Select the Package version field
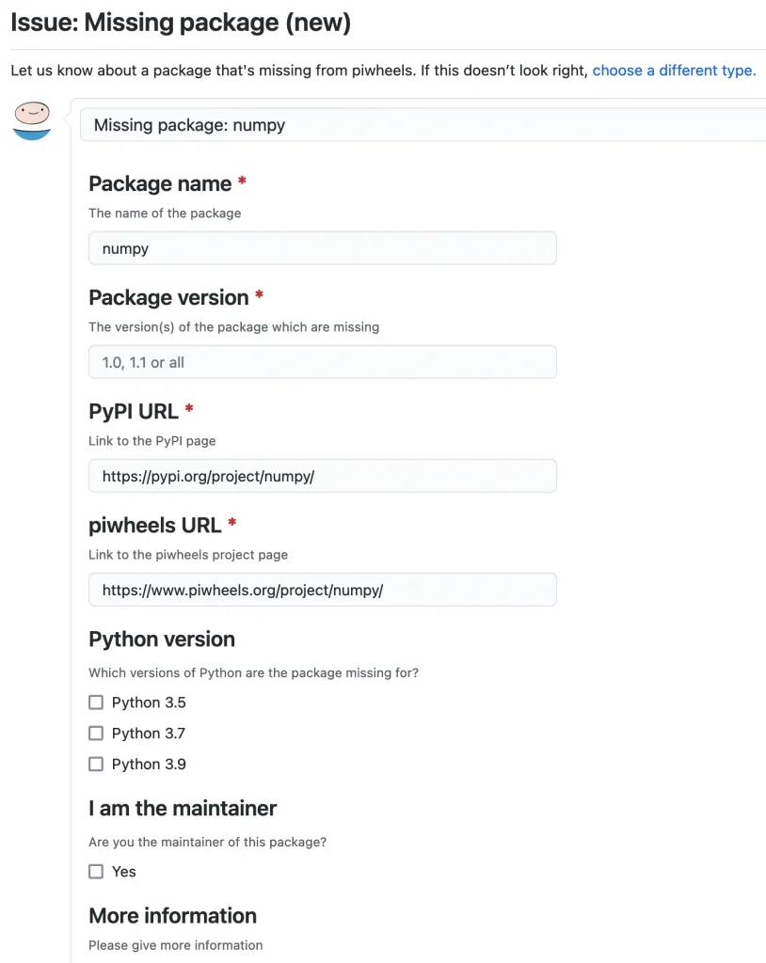This screenshot has height=963, width=766. (x=323, y=362)
